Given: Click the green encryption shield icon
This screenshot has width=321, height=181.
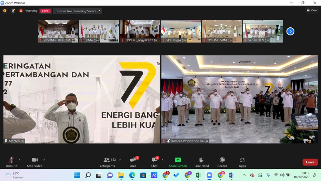Looking at the screenshot, I should pyautogui.click(x=5, y=11).
